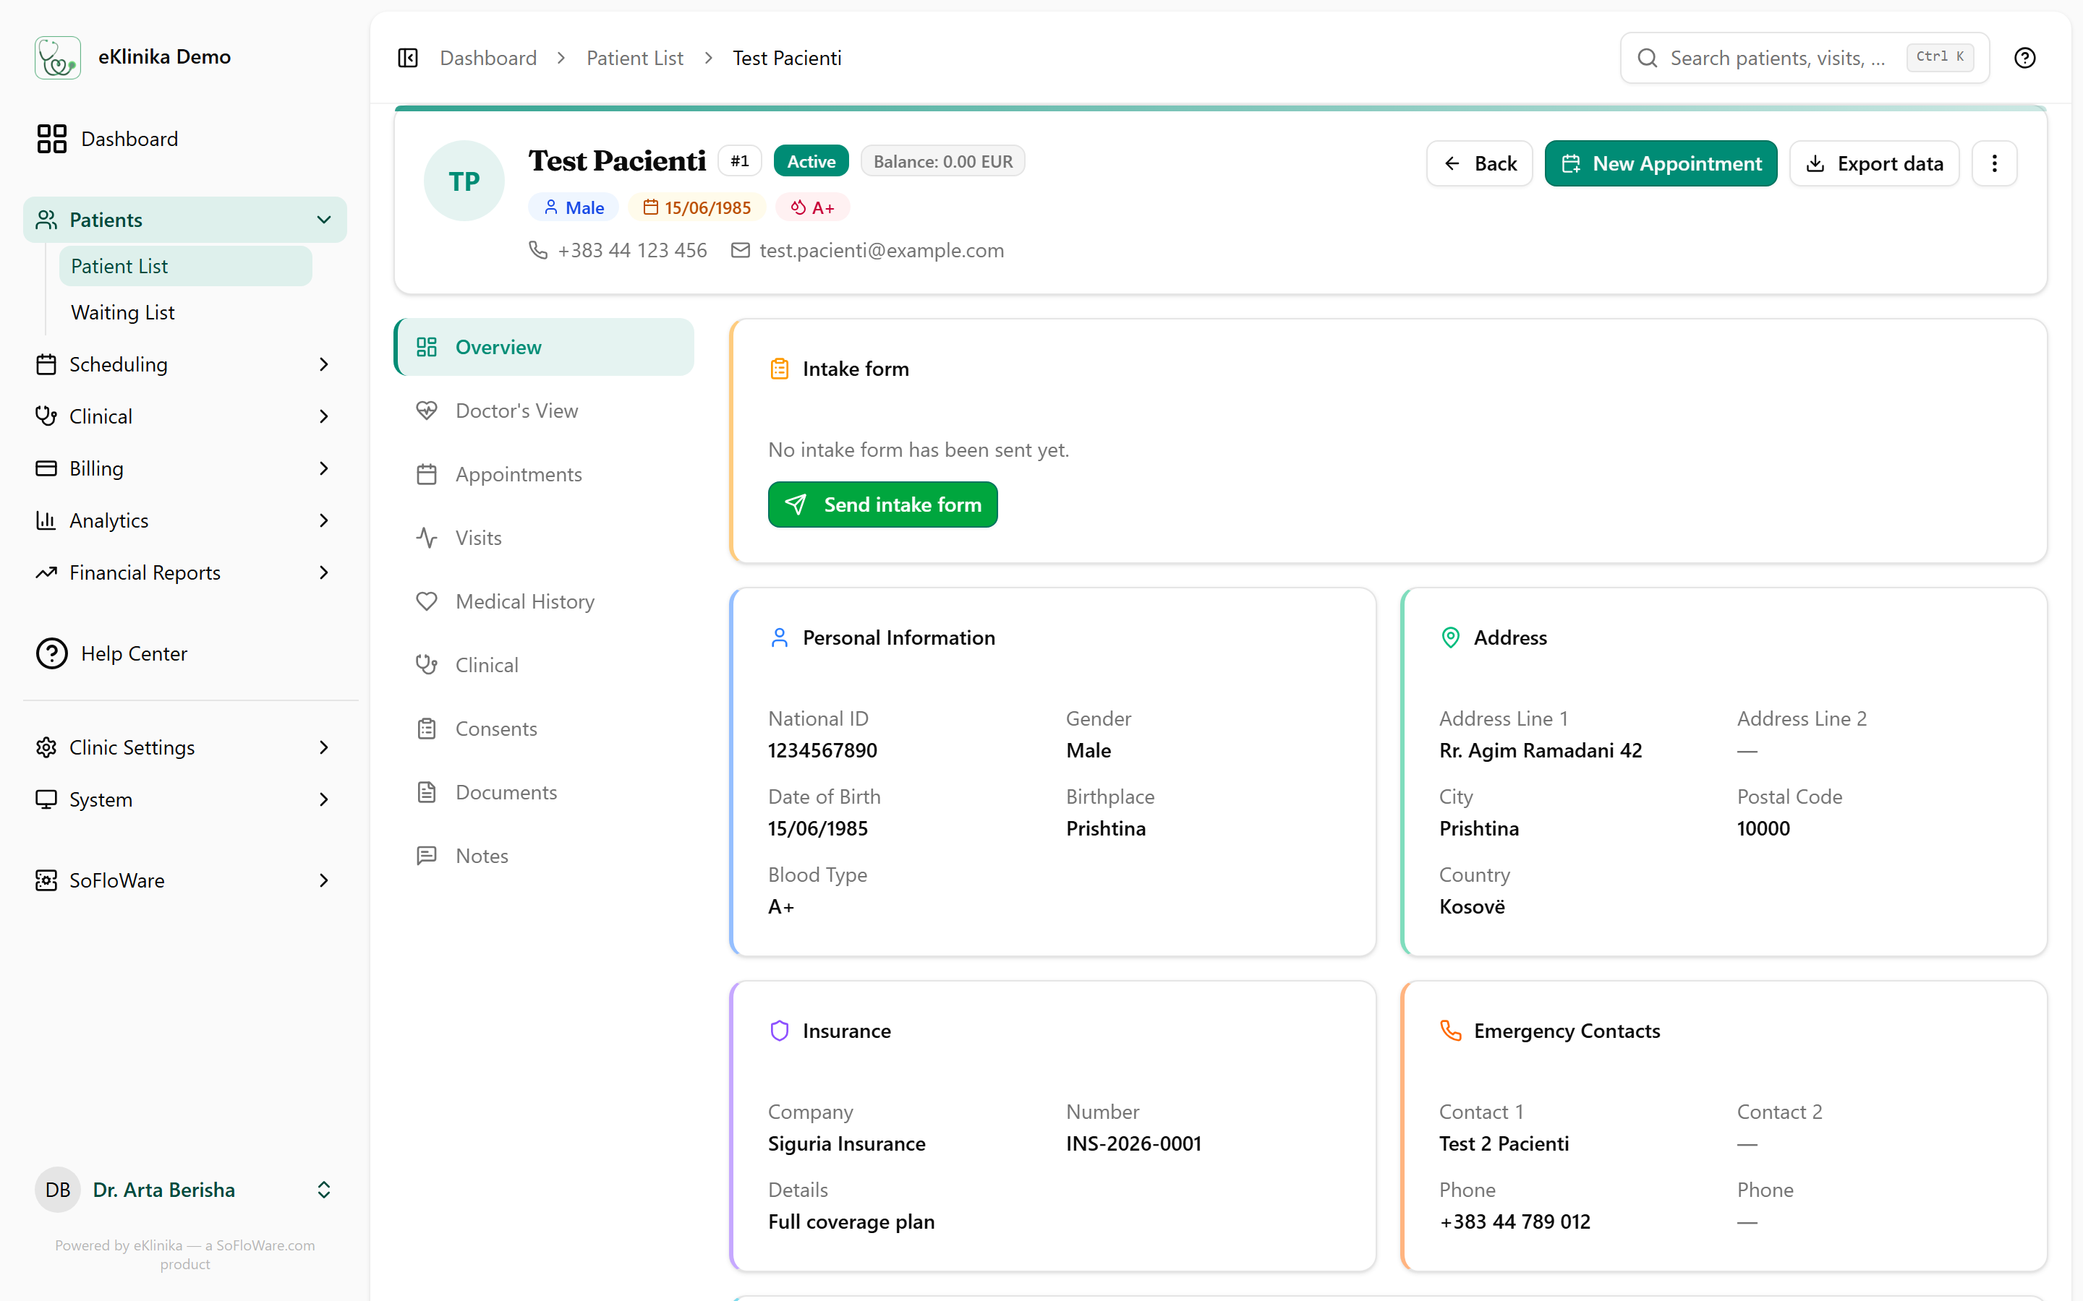Screen dimensions: 2083x1301
Task: Open the three-dot more options menu
Action: (x=1994, y=163)
